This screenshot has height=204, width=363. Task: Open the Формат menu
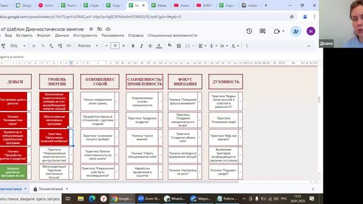click(44, 35)
